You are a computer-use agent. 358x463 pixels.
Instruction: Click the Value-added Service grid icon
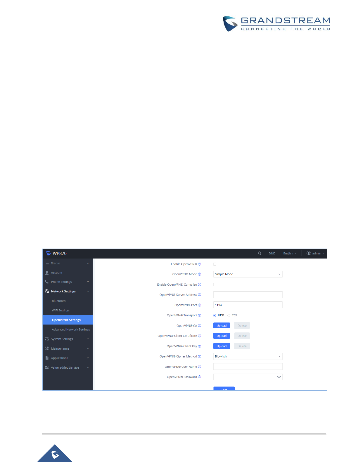tap(47, 367)
